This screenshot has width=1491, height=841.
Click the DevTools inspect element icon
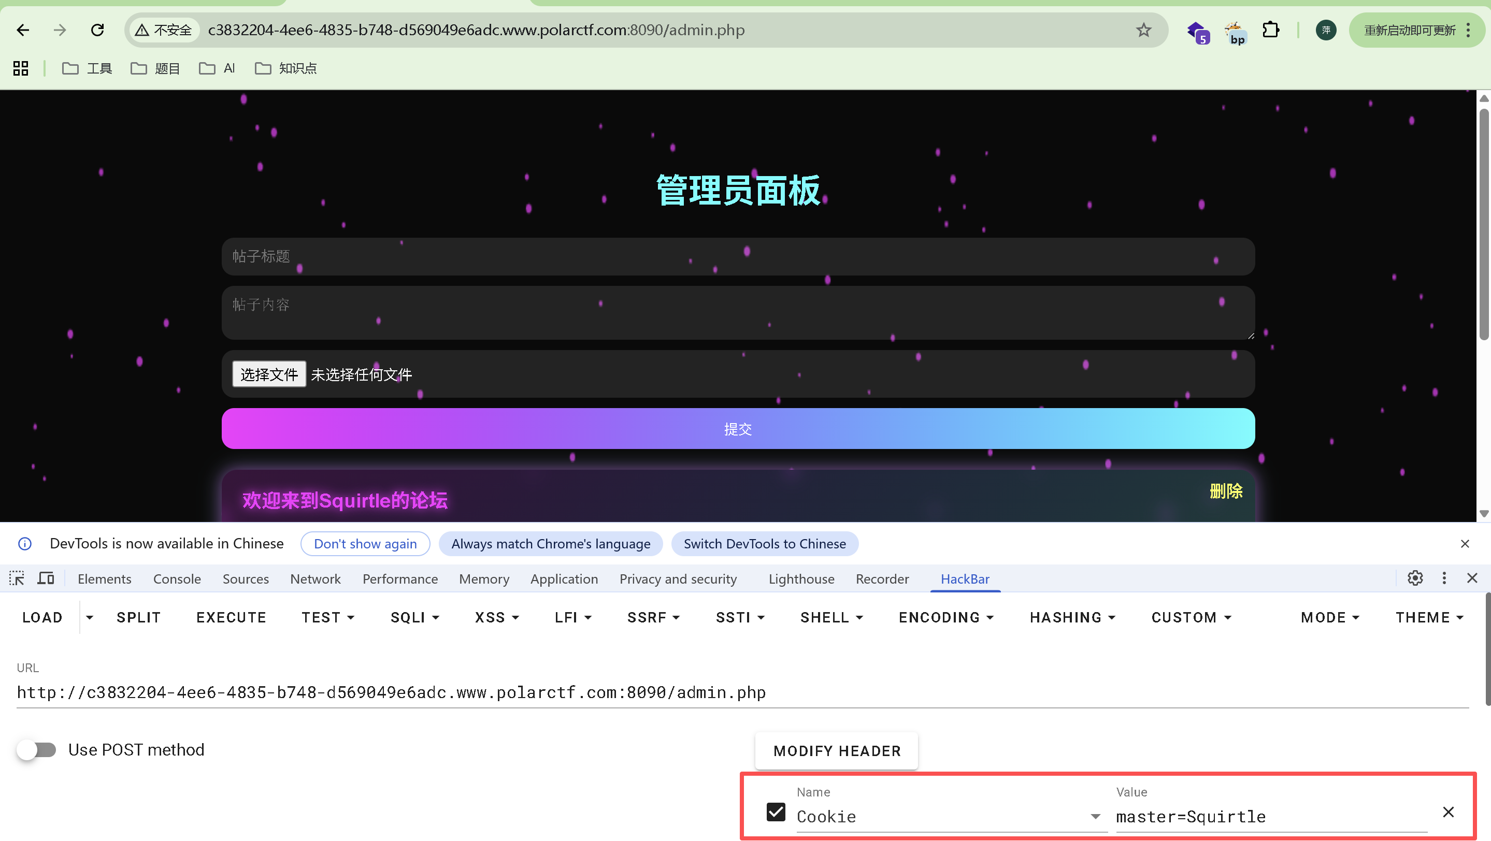(17, 578)
